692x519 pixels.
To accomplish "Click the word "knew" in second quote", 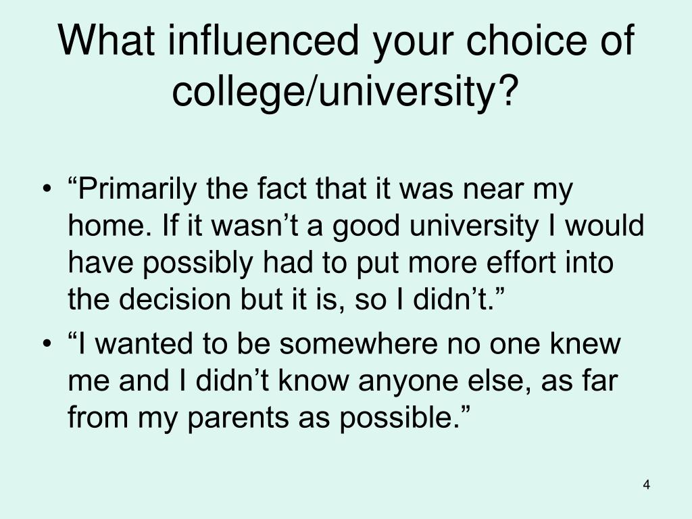I will point(585,344).
